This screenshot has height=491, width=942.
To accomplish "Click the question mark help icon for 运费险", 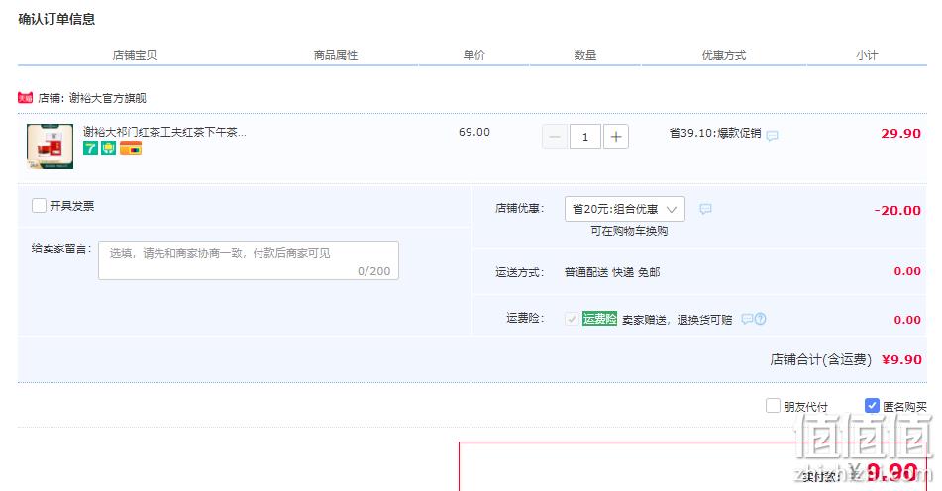I will (761, 319).
